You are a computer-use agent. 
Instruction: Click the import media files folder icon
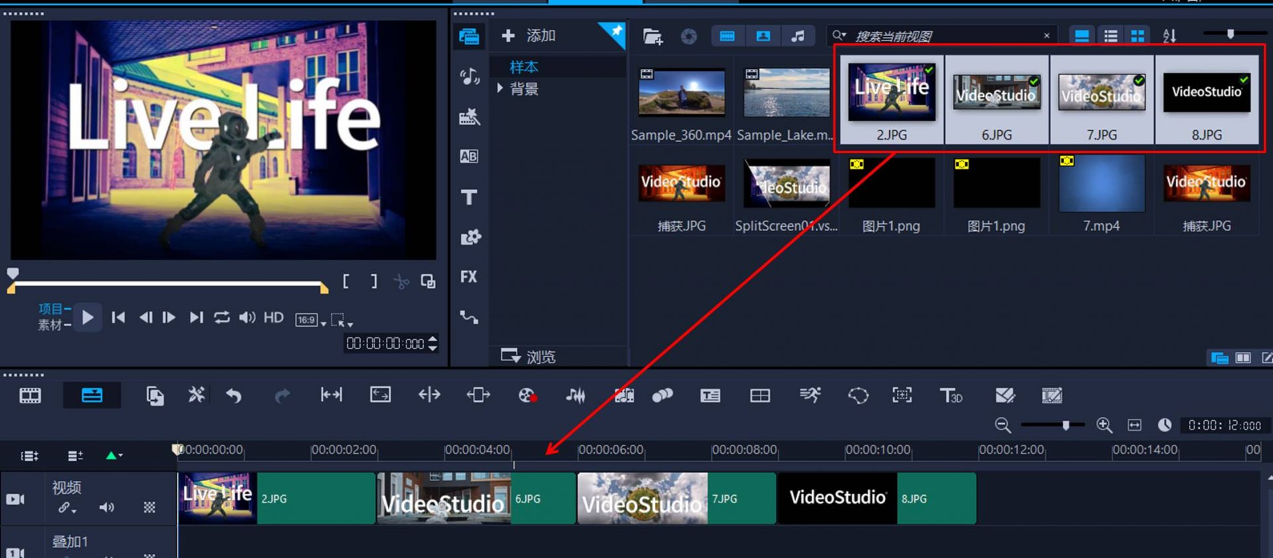(x=652, y=36)
